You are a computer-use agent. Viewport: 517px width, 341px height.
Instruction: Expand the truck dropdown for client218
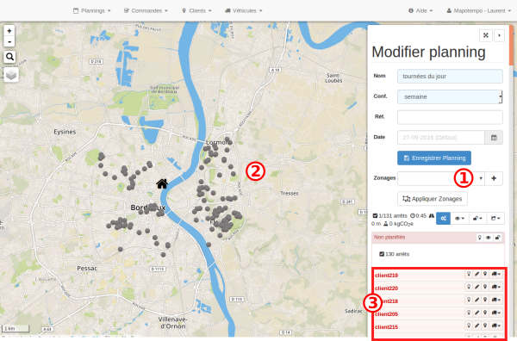(496, 300)
